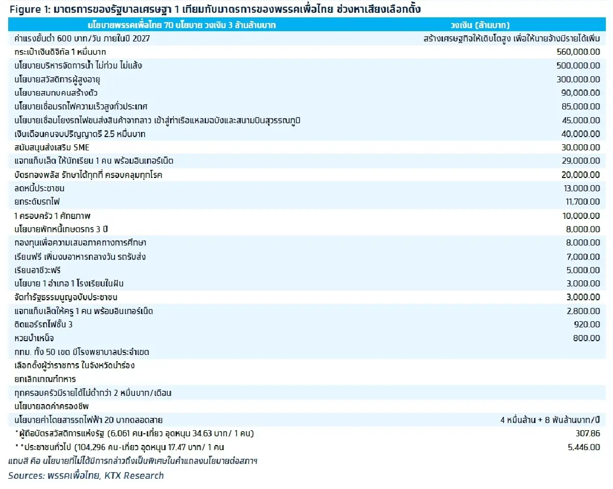The height and width of the screenshot is (489, 613).
Task: Click the "920.00" cell
Action: tap(587, 324)
